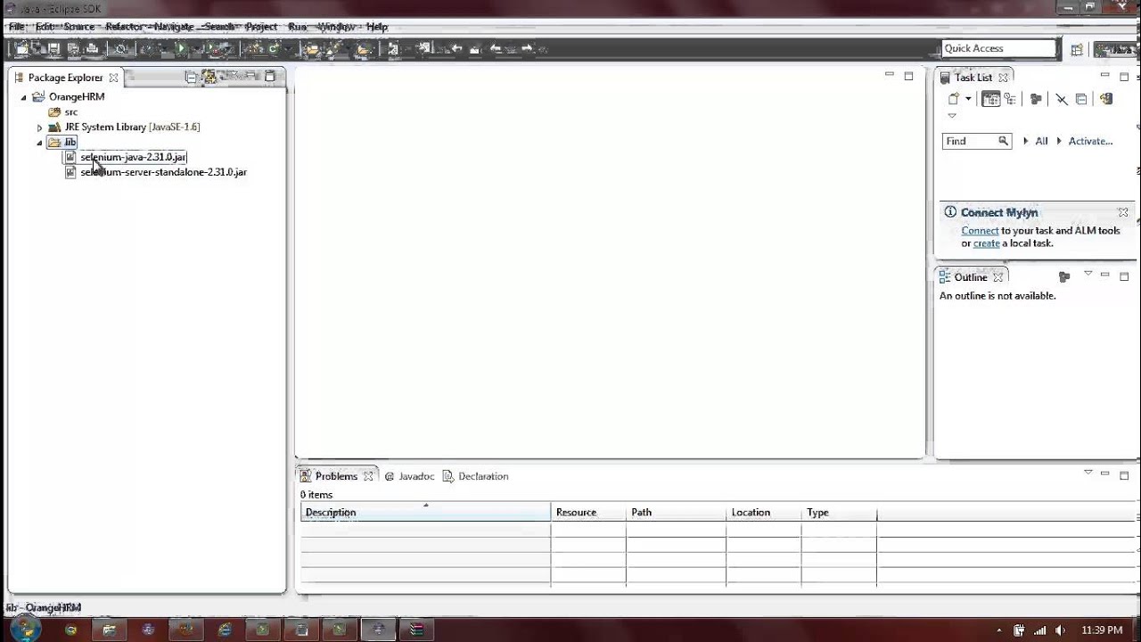Toggle Scheduled presentation in Task List
1141x642 pixels.
click(1010, 99)
